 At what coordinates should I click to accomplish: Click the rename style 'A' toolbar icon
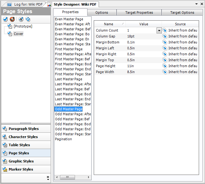(21, 19)
